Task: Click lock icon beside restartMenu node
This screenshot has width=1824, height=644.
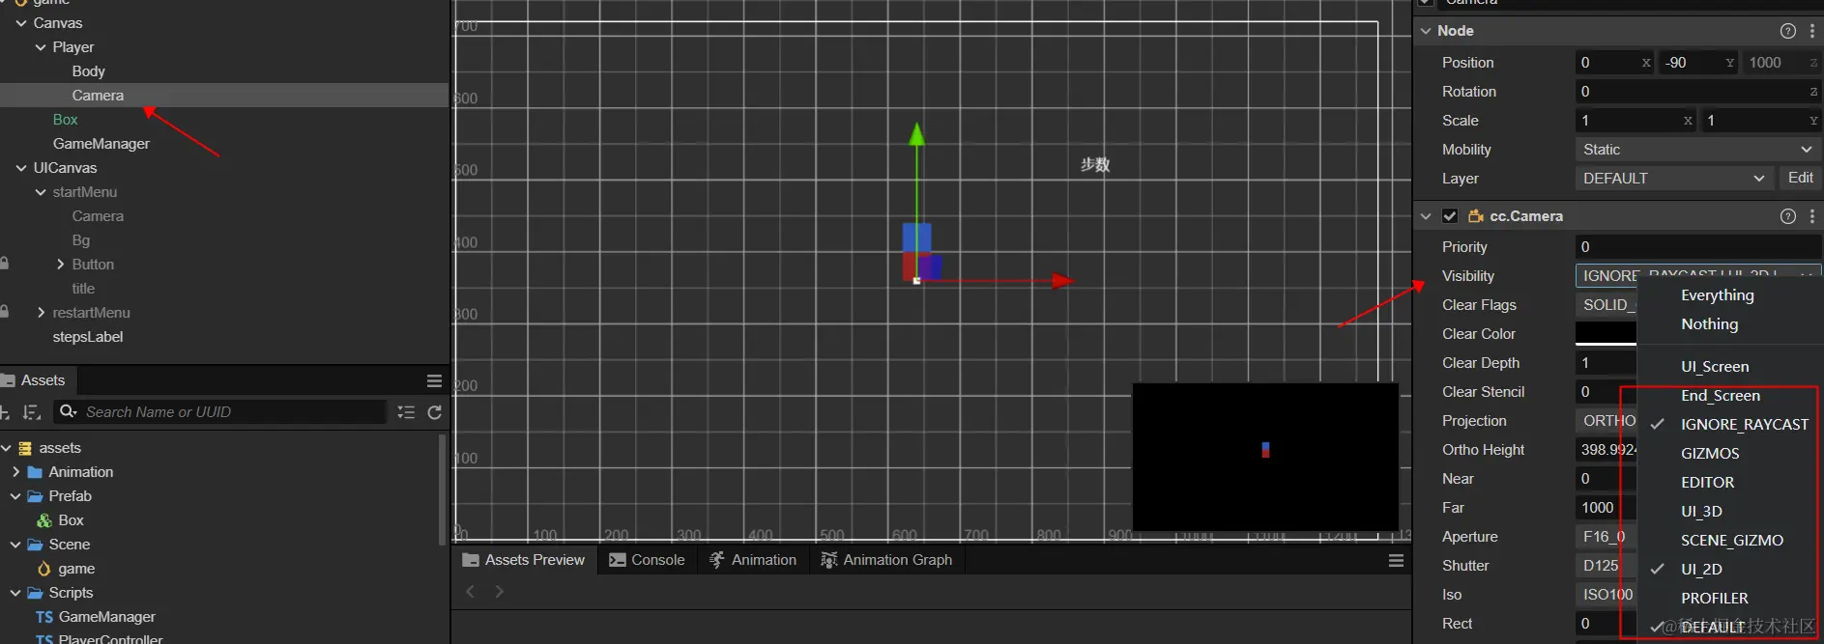Action: coord(5,311)
